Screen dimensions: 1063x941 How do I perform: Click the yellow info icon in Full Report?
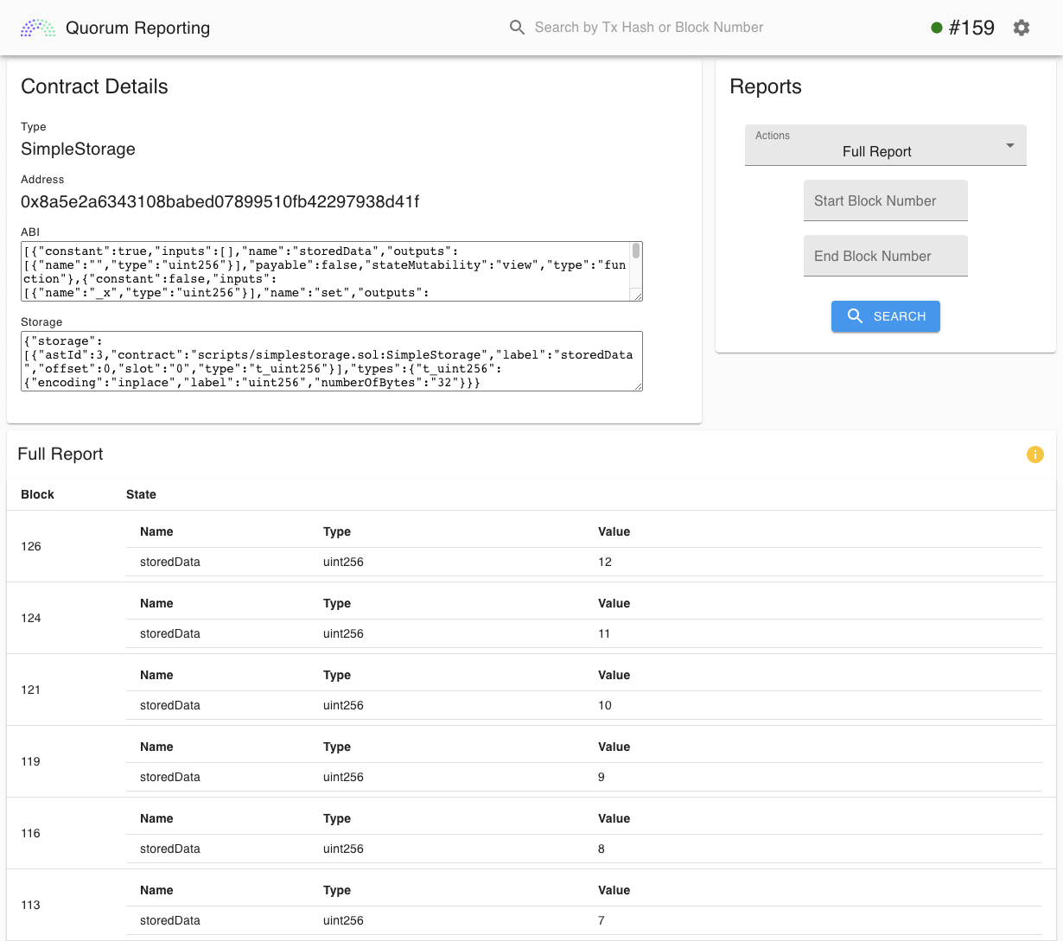[x=1034, y=455]
